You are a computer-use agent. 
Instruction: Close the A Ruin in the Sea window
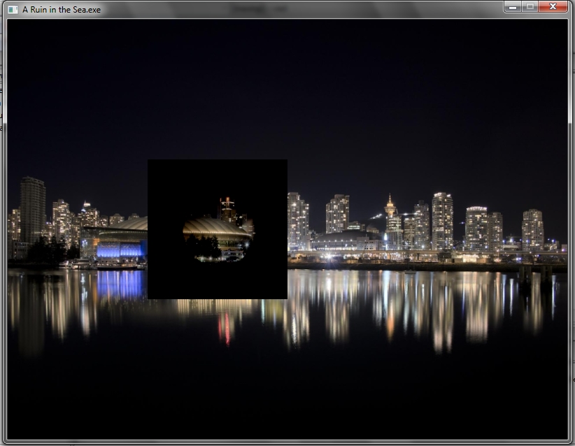click(553, 6)
